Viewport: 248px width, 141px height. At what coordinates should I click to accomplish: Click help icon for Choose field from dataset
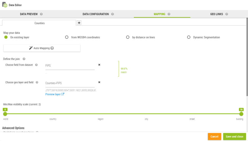point(36,65)
